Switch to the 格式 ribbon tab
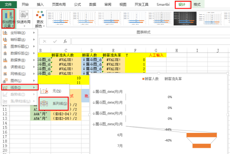 pyautogui.click(x=197, y=5)
